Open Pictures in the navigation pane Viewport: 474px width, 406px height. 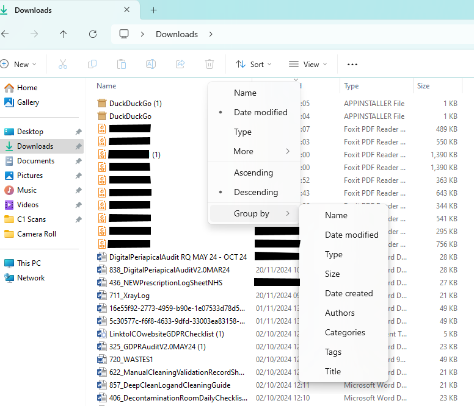(42, 176)
